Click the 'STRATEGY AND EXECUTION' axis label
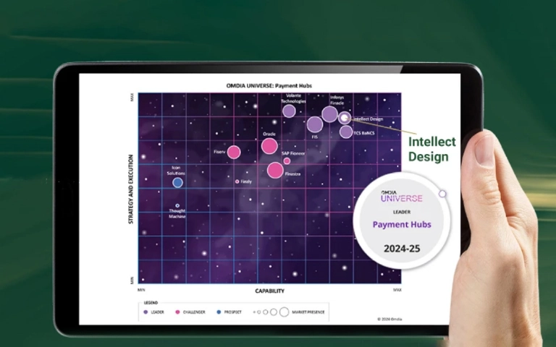 (x=130, y=189)
